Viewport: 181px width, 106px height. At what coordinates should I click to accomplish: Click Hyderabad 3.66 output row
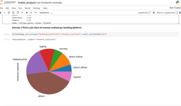22,18
